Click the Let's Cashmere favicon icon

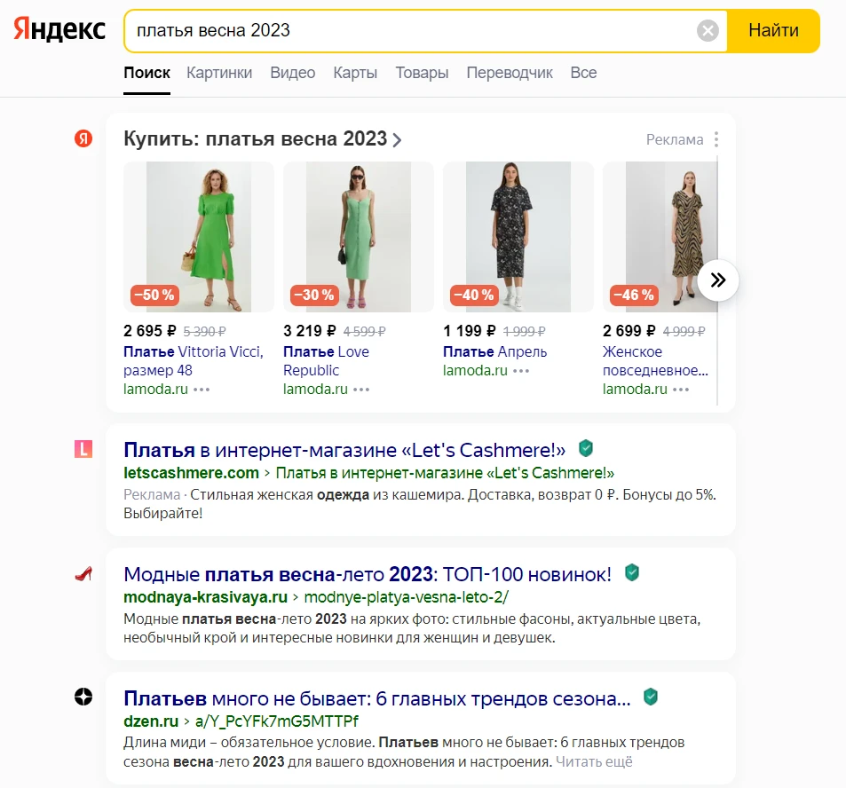pyautogui.click(x=83, y=450)
